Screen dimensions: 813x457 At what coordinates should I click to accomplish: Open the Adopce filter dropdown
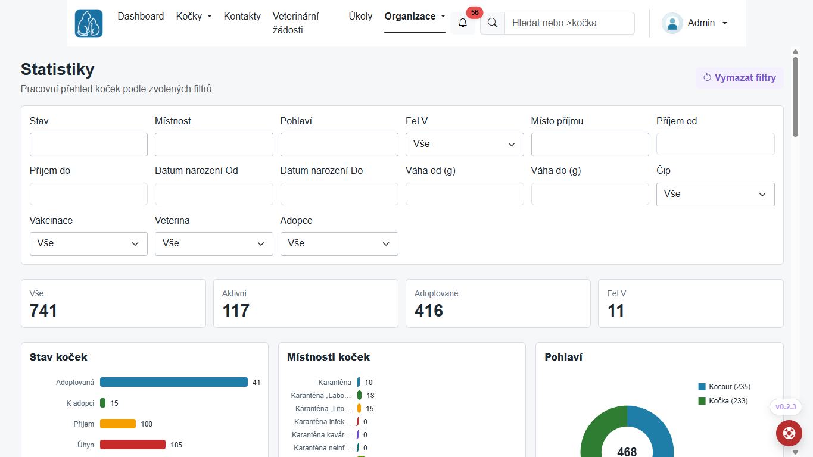339,244
